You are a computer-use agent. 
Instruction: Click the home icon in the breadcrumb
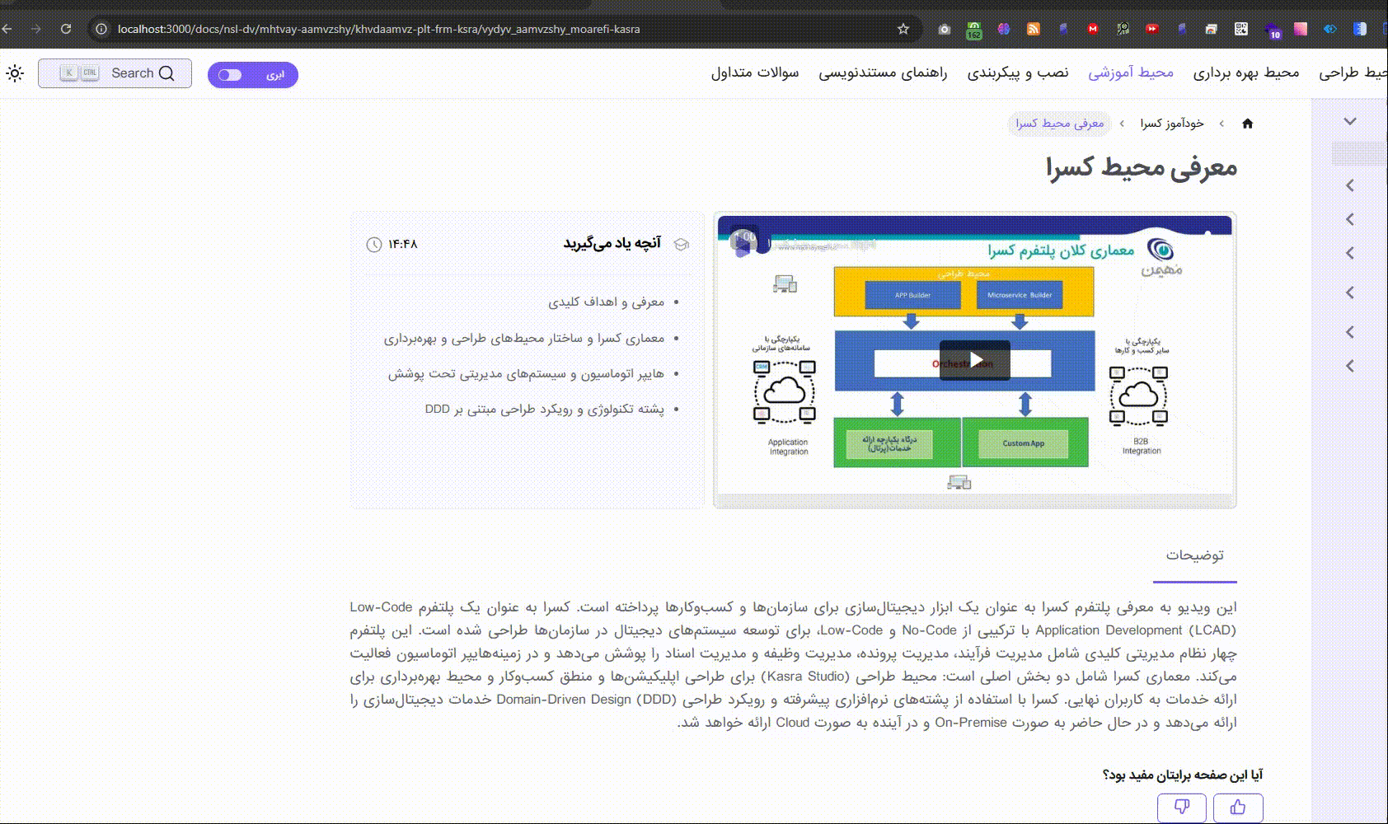coord(1247,124)
